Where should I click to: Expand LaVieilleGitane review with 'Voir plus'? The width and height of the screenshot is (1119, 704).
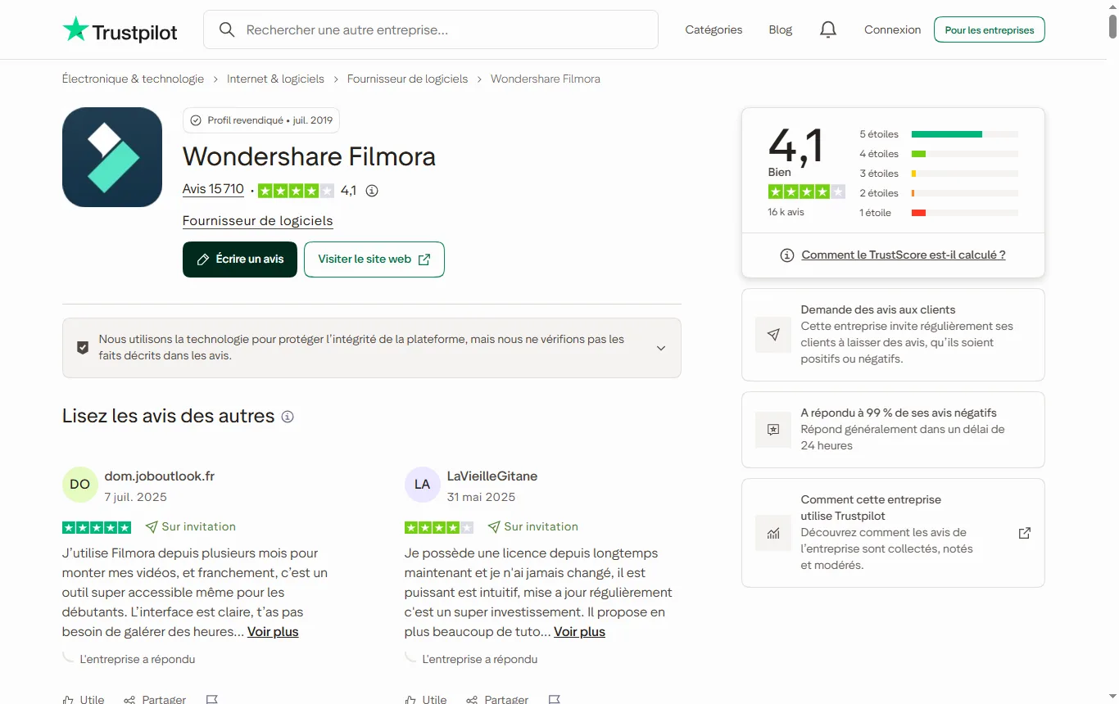pos(579,632)
